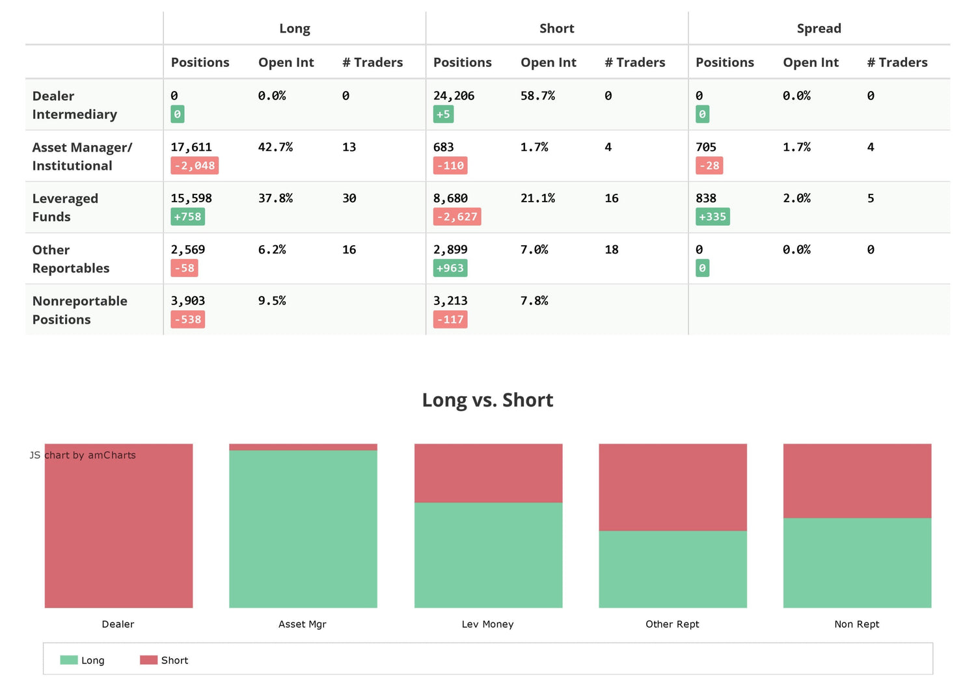This screenshot has height=692, width=976.
Task: Click the Spread column group header
Action: click(x=819, y=29)
